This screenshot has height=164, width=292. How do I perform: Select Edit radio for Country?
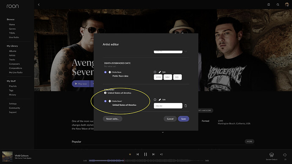155,100
